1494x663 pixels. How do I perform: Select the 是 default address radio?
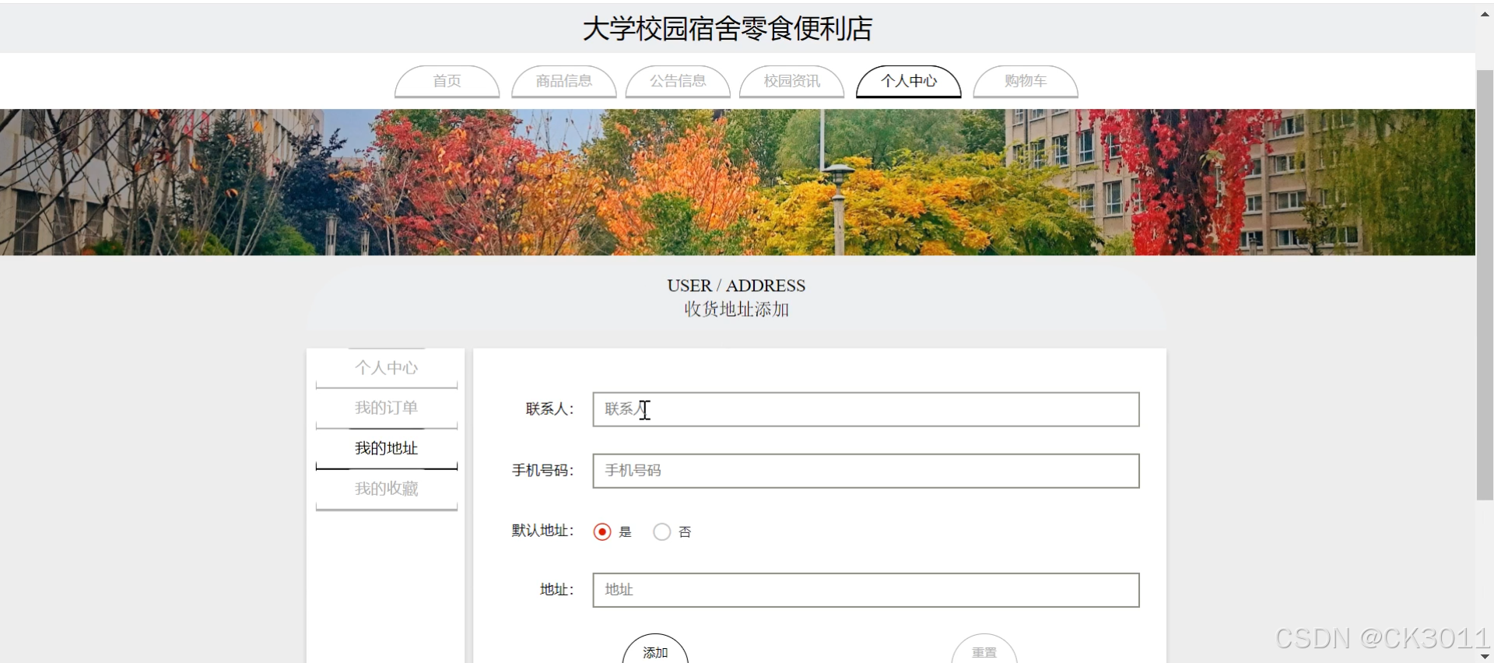tap(602, 531)
